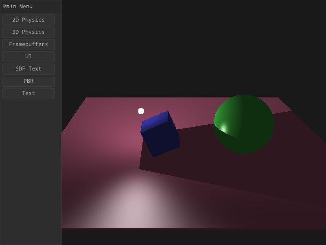The height and width of the screenshot is (245, 326).
Task: Select the blue cube in the scene
Action: (160, 134)
